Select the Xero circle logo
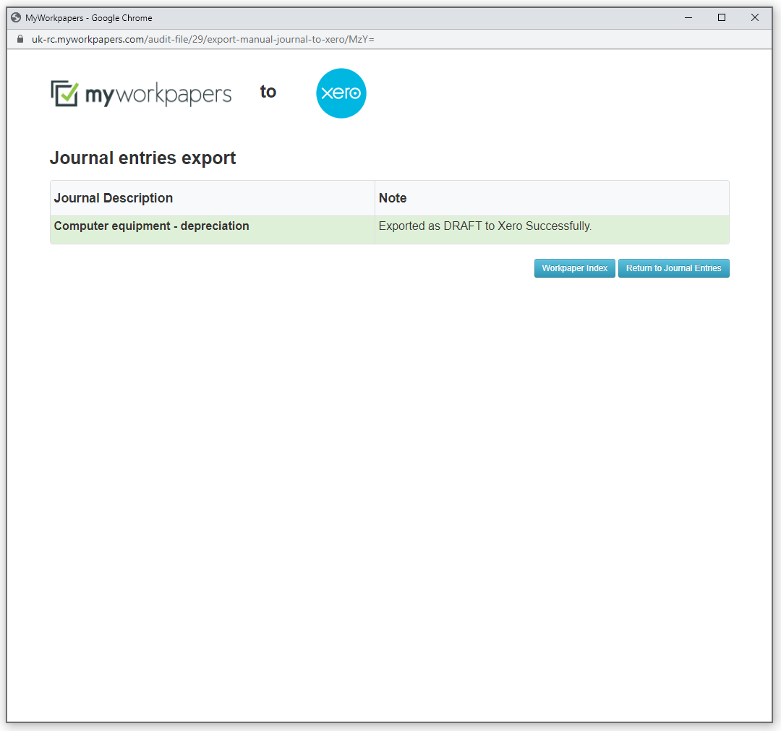Viewport: 781px width, 731px height. point(341,93)
